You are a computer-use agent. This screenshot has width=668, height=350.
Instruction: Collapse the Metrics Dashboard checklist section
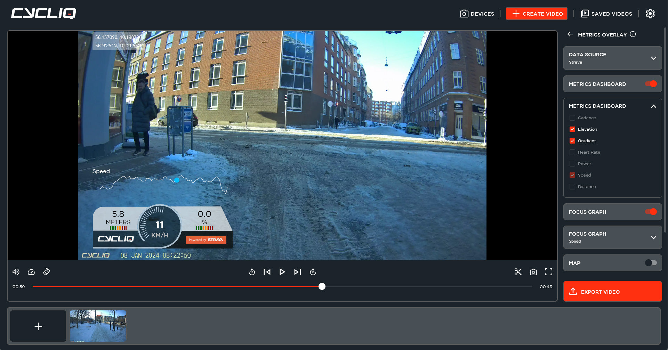tap(653, 106)
